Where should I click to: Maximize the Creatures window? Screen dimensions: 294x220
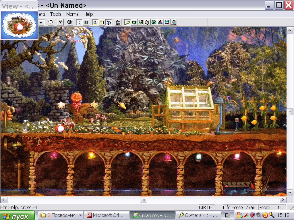point(278,5)
